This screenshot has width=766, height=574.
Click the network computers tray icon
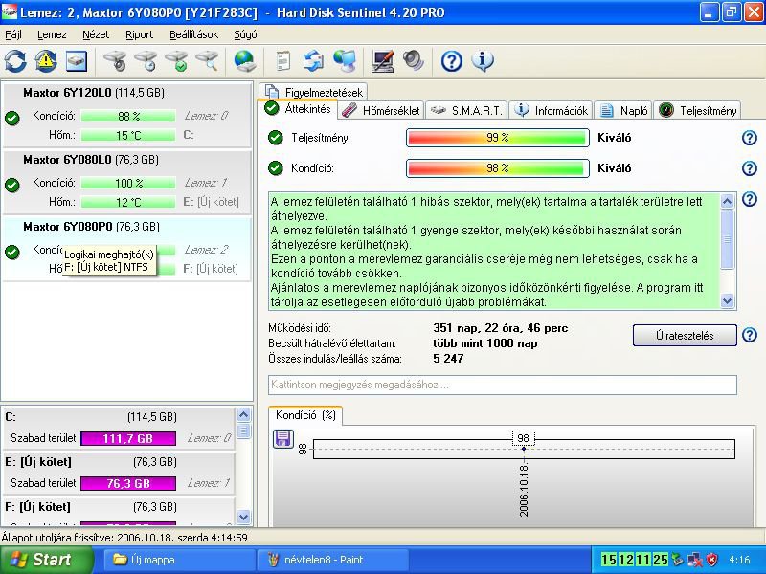click(694, 560)
